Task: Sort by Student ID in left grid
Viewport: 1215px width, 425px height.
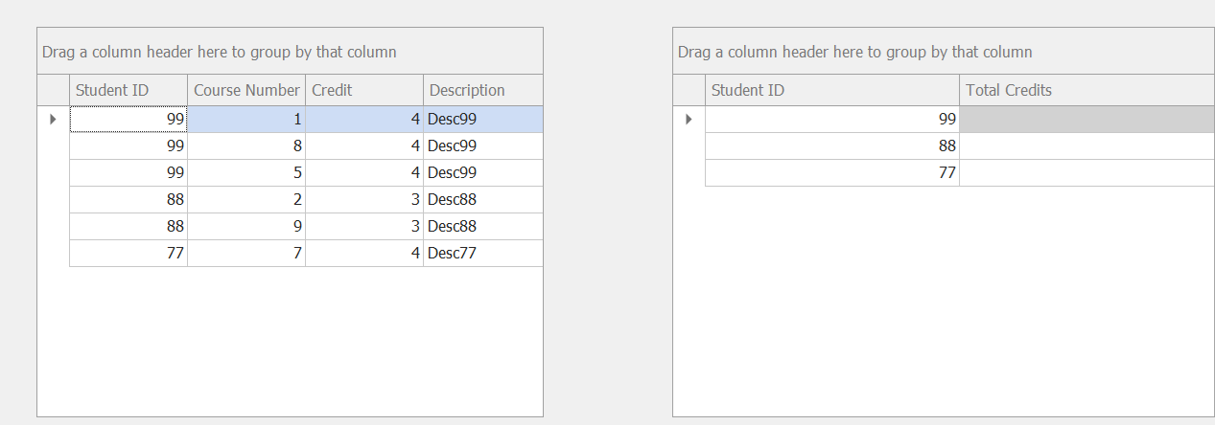Action: (129, 90)
